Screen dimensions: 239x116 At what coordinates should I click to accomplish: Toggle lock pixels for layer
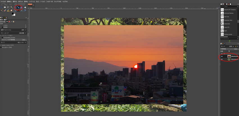[225, 51]
